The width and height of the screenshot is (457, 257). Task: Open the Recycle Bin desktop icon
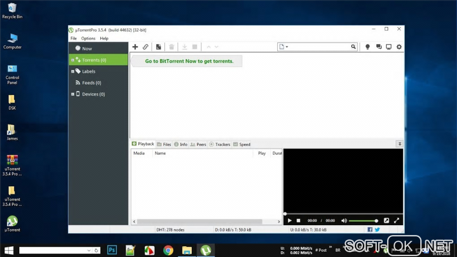12,11
